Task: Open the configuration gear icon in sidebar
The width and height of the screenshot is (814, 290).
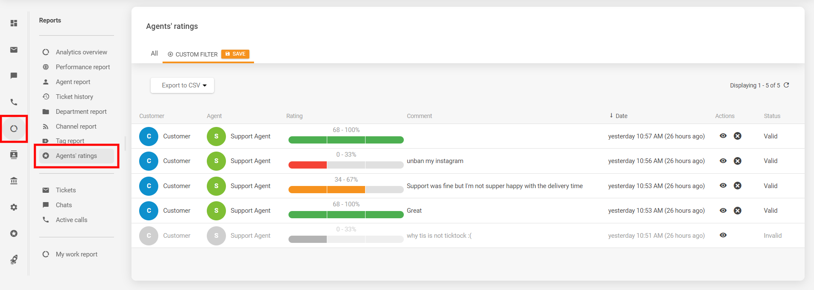Action: [x=14, y=207]
